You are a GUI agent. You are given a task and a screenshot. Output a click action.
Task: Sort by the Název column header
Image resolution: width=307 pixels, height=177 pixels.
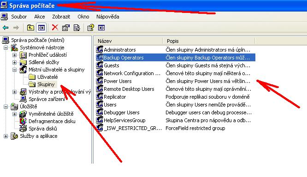coord(128,41)
